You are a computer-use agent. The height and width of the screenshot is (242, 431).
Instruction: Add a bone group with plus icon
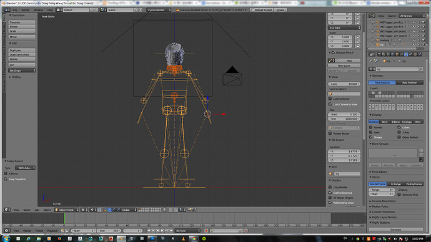tap(422, 151)
